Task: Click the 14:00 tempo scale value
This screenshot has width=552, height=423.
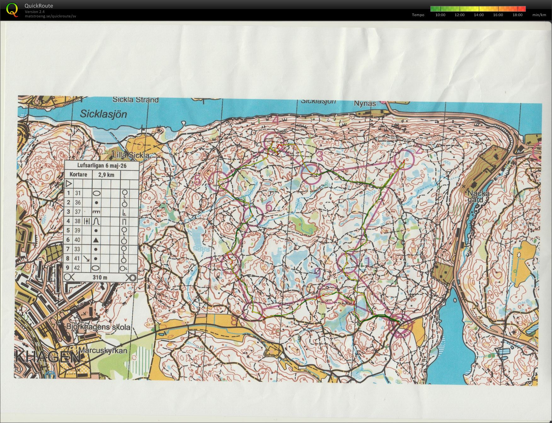Action: coord(479,15)
